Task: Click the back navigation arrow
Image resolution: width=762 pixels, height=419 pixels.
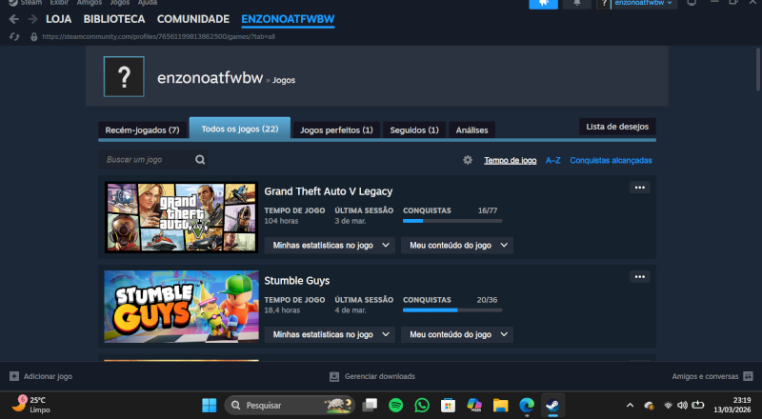Action: [x=13, y=19]
